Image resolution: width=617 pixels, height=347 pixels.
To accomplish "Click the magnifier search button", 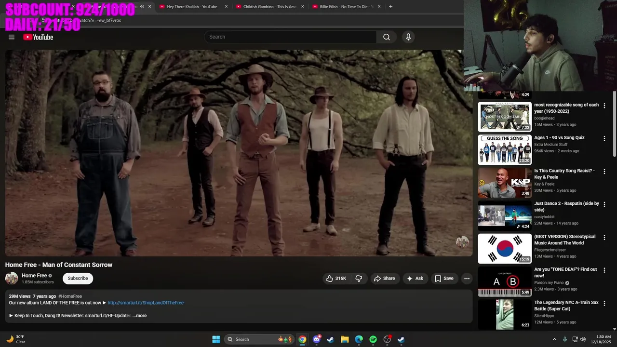I will click(387, 37).
